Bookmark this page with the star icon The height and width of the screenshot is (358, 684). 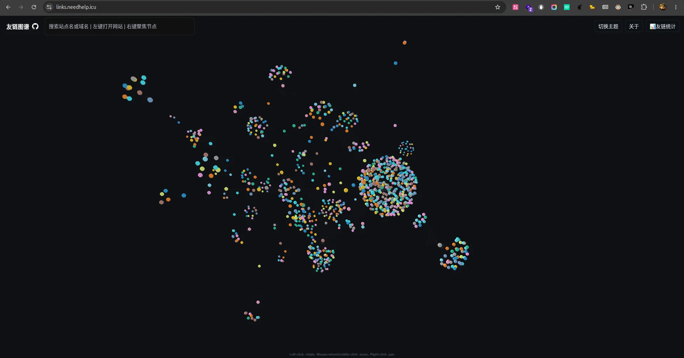(498, 7)
